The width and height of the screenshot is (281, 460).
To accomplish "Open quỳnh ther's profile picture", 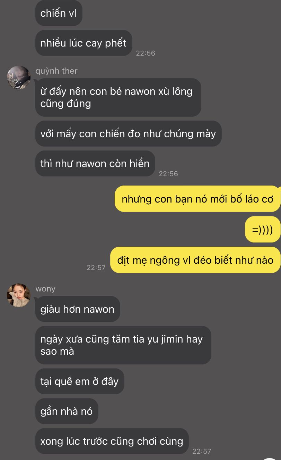I will [x=19, y=78].
